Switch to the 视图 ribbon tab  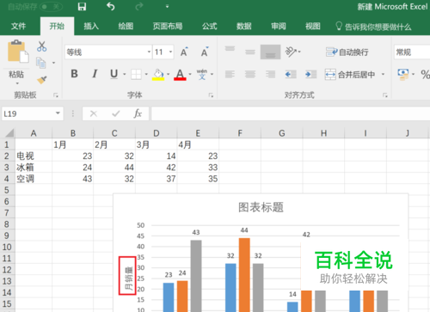313,27
